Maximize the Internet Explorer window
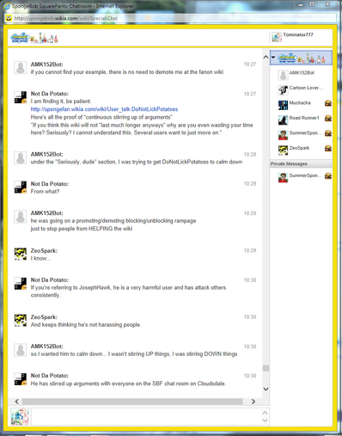Screen dimensions: 342x436 (x=312, y=4)
